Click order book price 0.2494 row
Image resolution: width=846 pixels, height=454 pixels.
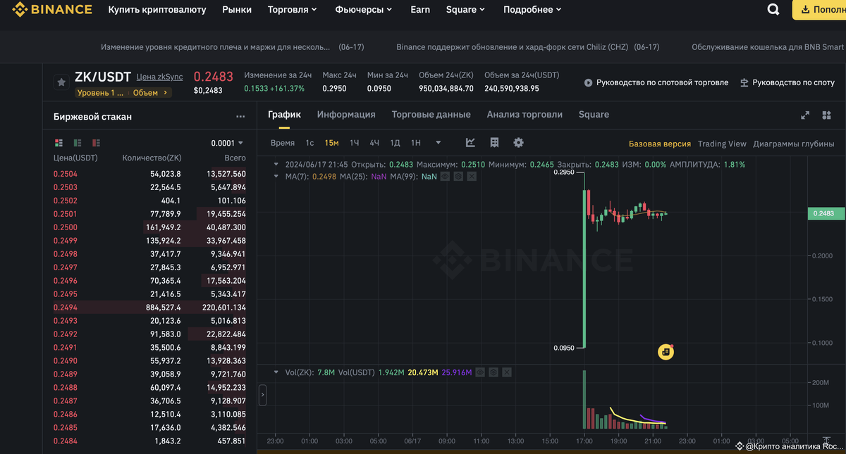pos(150,308)
